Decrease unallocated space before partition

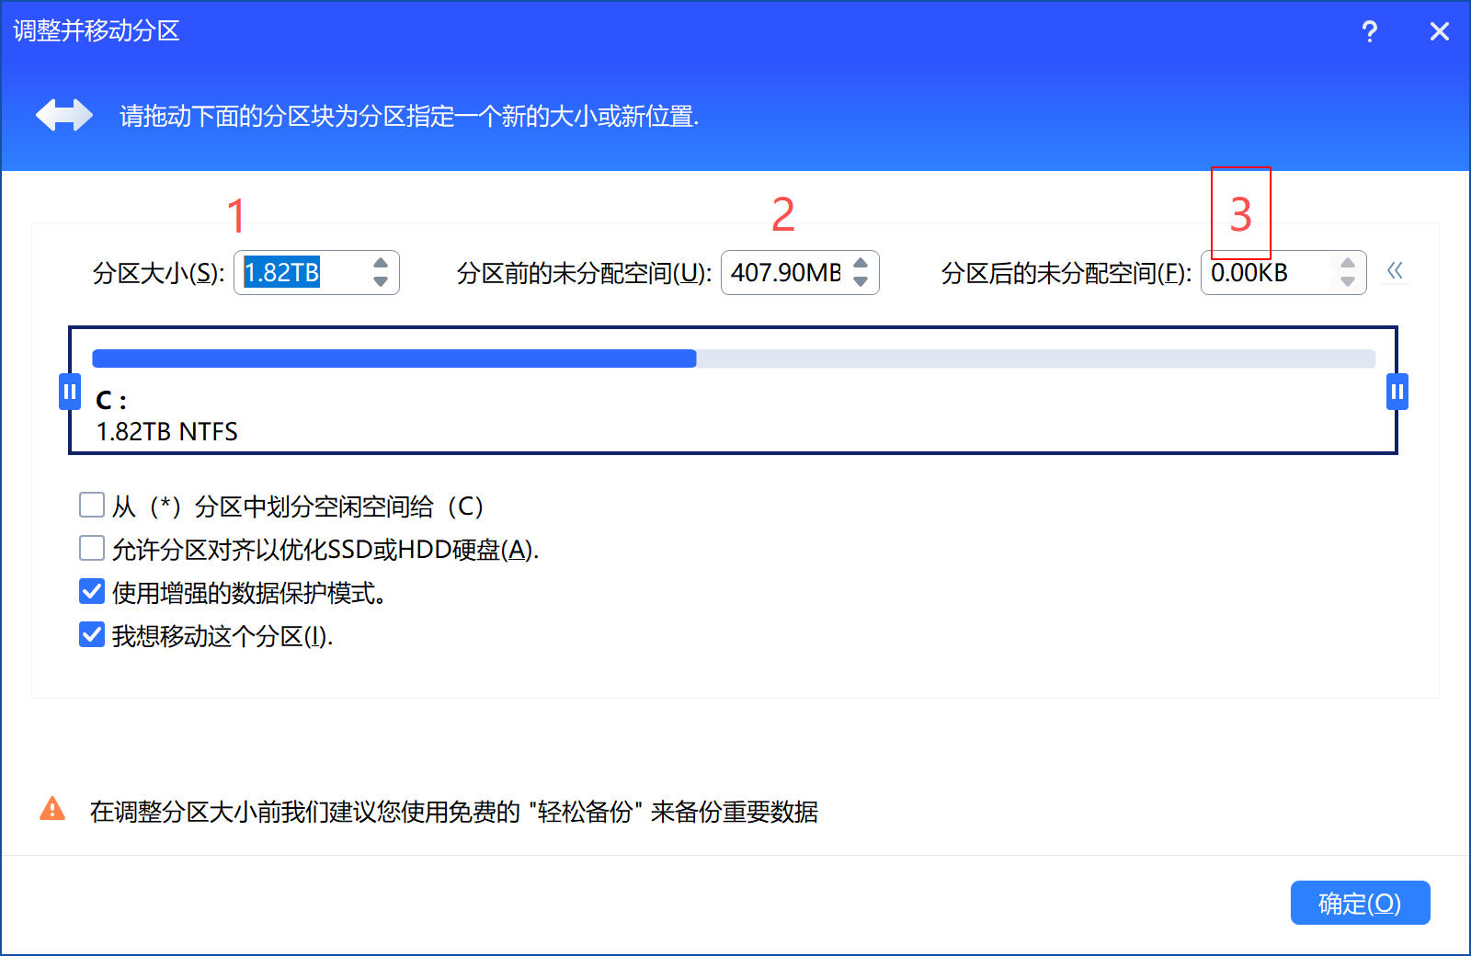click(861, 282)
